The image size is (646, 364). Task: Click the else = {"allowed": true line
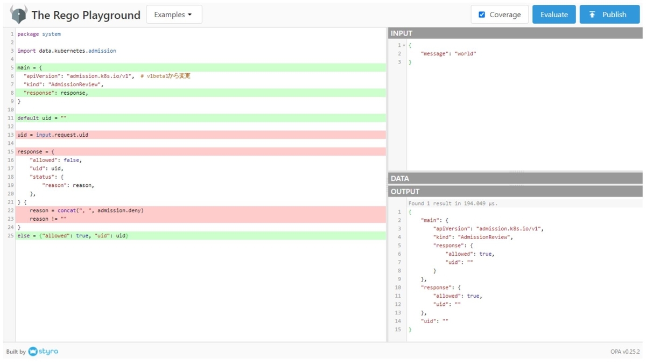point(201,236)
